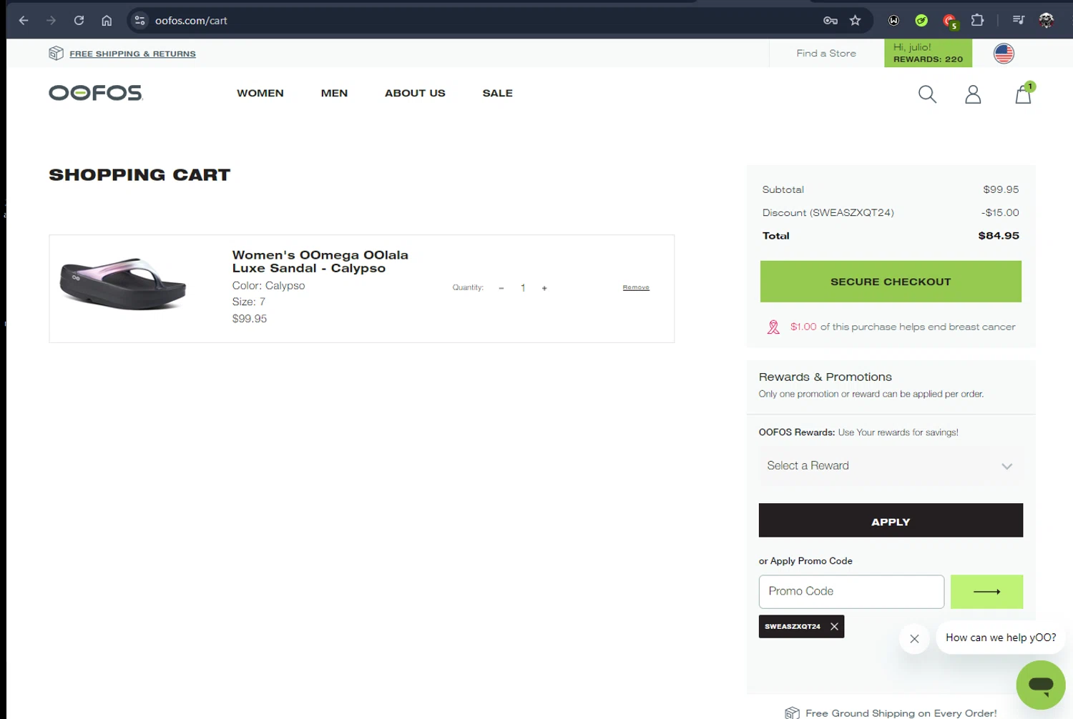1073x719 pixels.
Task: Proceed with Secure Checkout
Action: pos(891,282)
